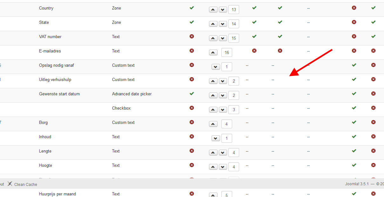Toggle last column green check for State
Screen dimensions: 384x197
pos(373,22)
